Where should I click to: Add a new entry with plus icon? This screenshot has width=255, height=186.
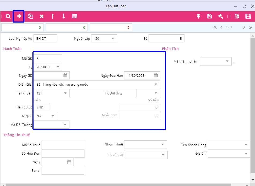click(x=19, y=16)
